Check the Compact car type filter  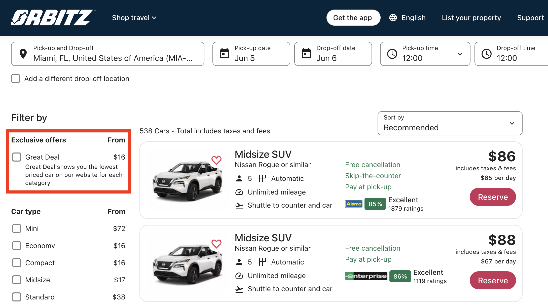click(17, 263)
